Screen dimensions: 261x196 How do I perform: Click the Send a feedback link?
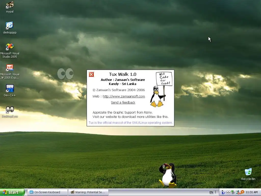tap(123, 103)
